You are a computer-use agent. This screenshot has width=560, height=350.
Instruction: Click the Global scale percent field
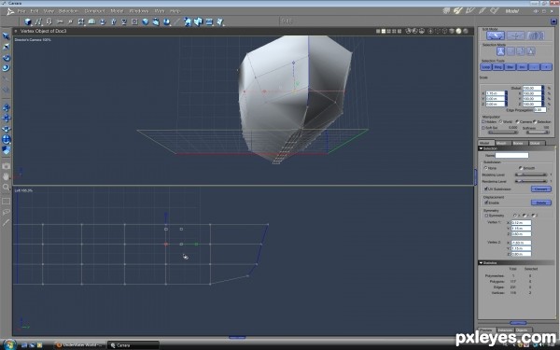click(532, 88)
